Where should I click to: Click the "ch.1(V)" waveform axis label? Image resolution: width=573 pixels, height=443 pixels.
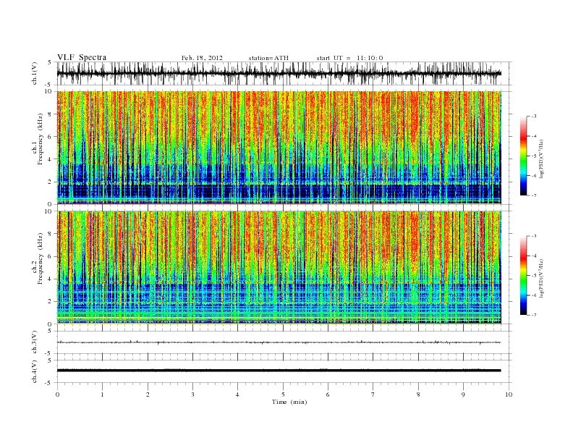(34, 73)
